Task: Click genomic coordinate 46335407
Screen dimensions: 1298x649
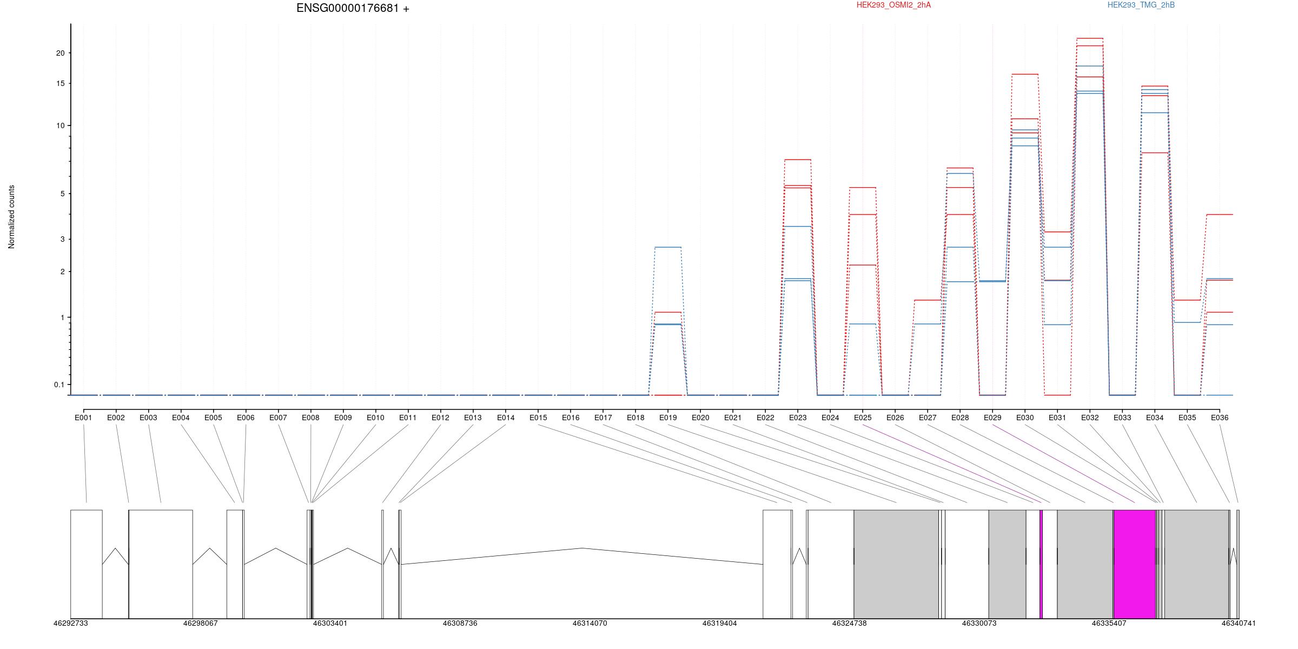Action: (1109, 623)
